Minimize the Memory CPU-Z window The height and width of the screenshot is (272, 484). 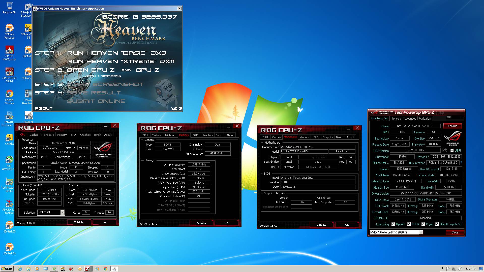[228, 127]
